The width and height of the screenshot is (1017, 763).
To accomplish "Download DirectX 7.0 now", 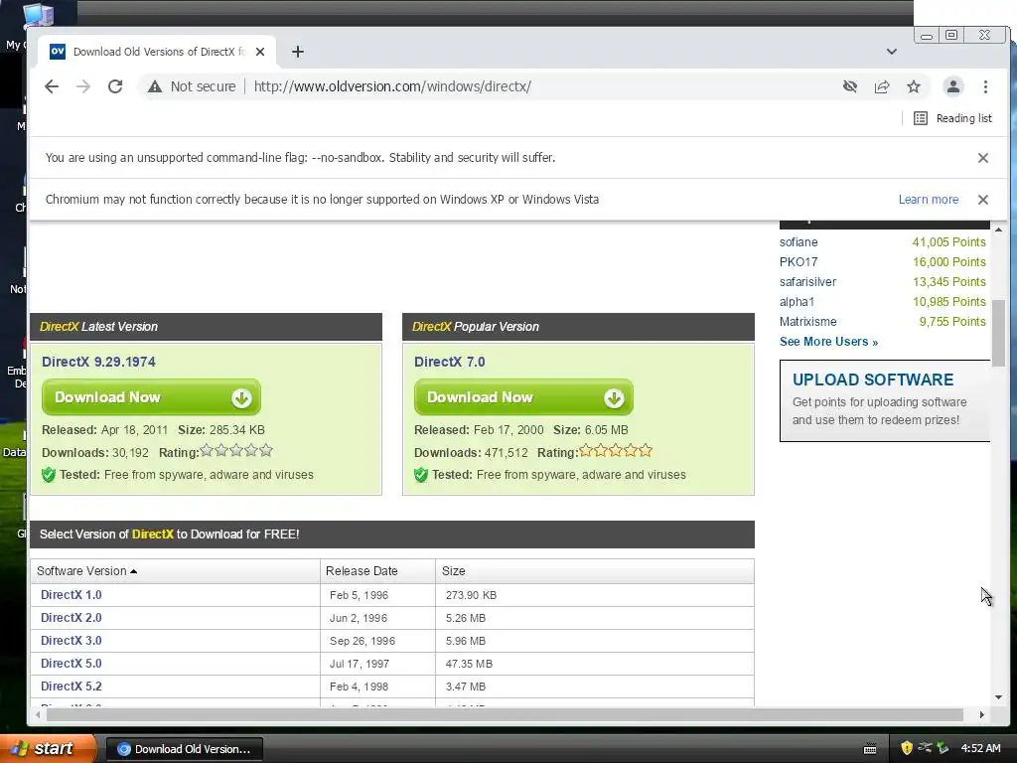I will click(x=523, y=397).
